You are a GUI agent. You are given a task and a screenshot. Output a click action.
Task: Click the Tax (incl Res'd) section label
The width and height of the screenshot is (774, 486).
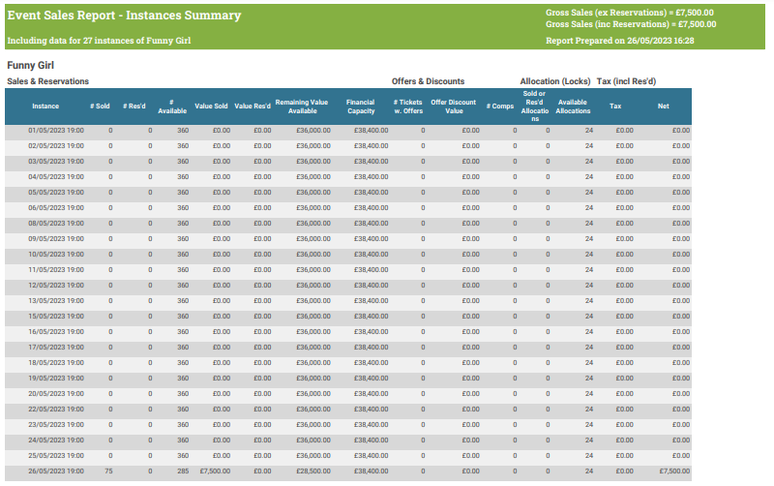click(626, 81)
